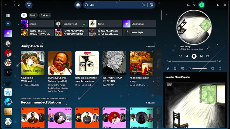Open TOP 10 MOST VIRAL PHONK tile
The width and height of the screenshot is (230, 129).
tap(71, 32)
